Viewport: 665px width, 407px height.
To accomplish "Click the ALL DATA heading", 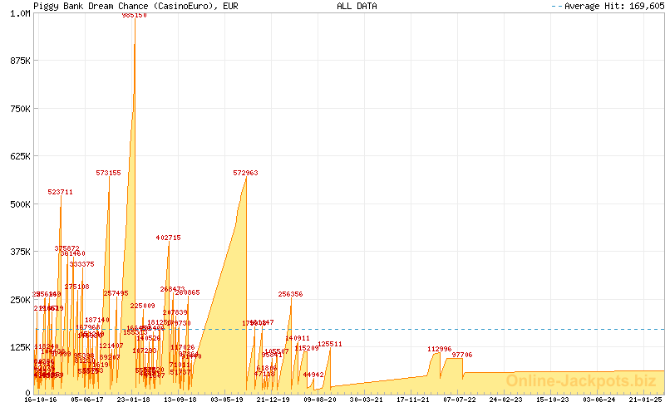I will [x=357, y=6].
